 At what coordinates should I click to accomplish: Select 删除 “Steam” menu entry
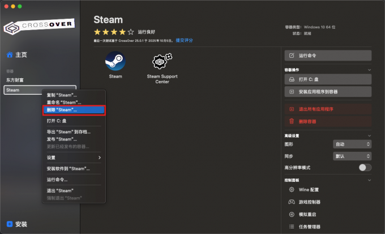point(74,110)
